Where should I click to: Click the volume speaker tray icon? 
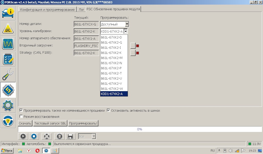(231, 151)
